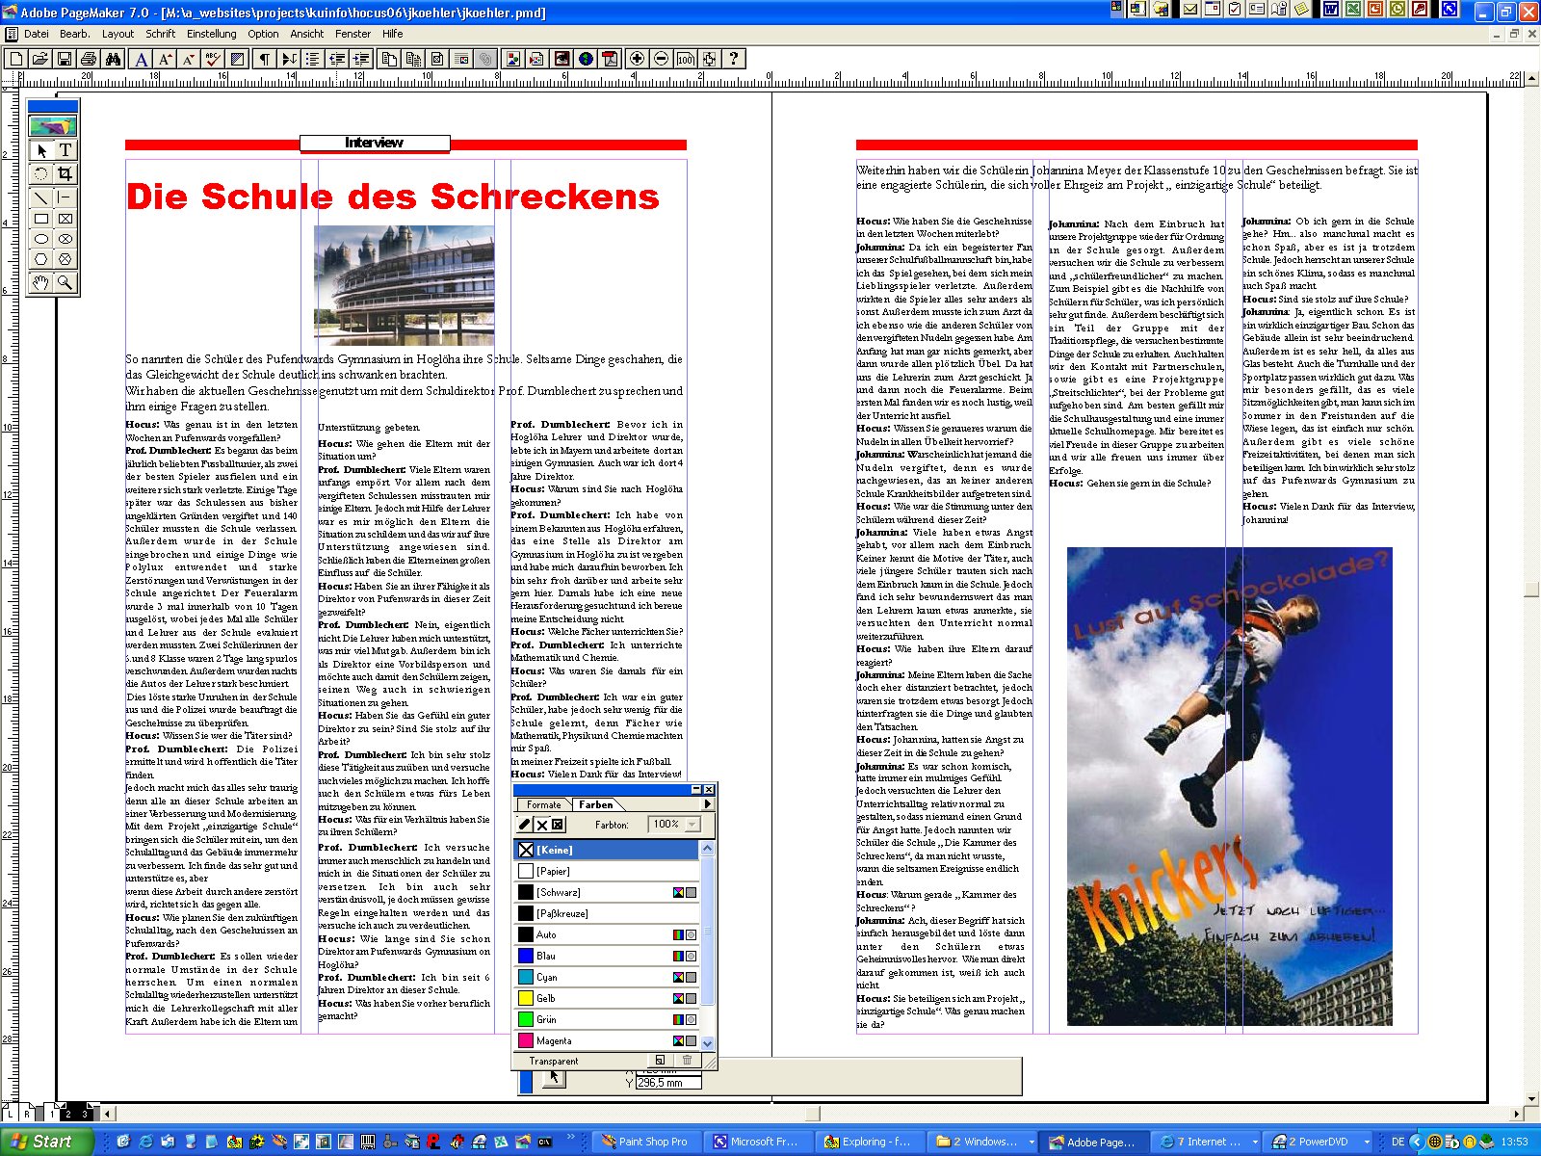Click the Open file toolbar icon
The image size is (1541, 1156).
tap(39, 59)
